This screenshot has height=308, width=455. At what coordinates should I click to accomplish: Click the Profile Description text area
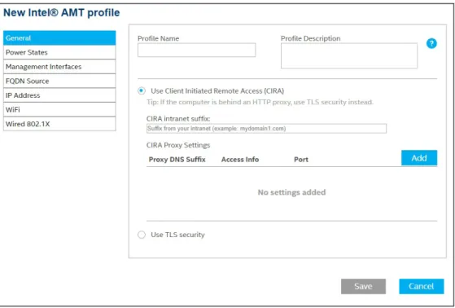tap(349, 55)
